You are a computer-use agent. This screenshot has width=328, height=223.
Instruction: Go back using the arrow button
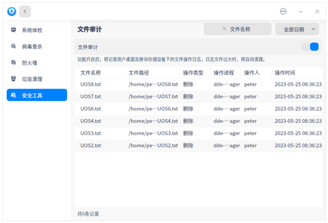click(25, 11)
